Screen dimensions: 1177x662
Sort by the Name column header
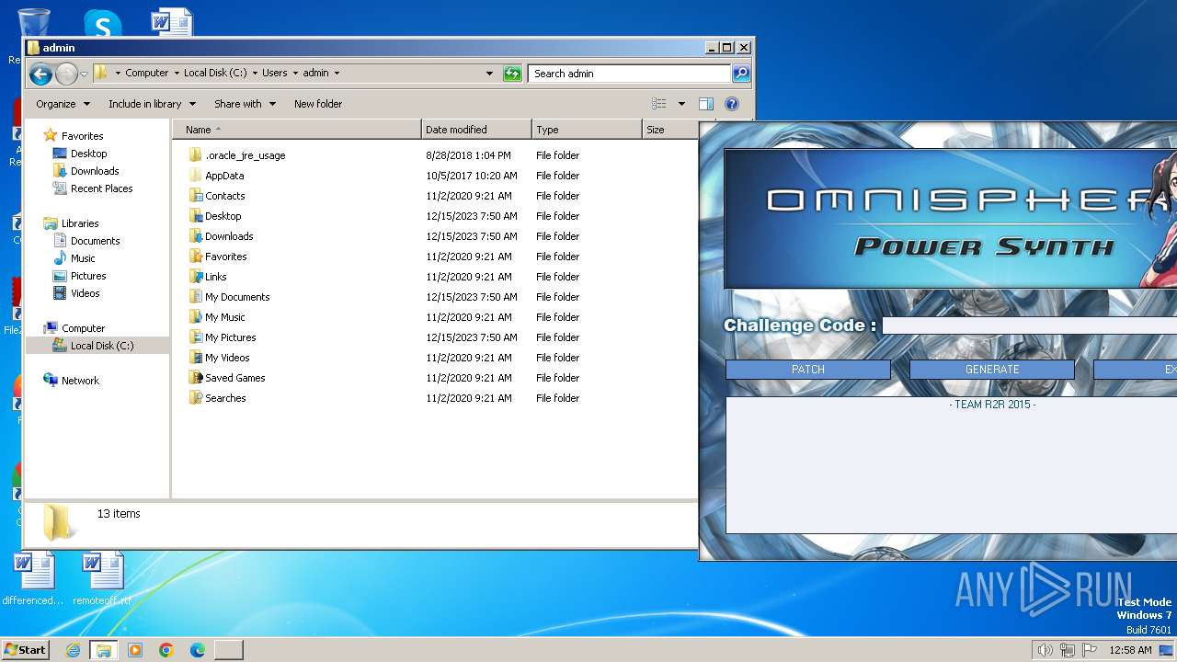297,130
